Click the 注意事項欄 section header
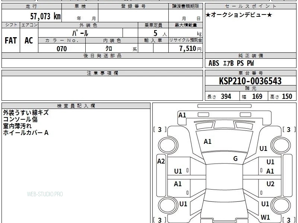This screenshot has width=298, height=223. tap(102, 73)
